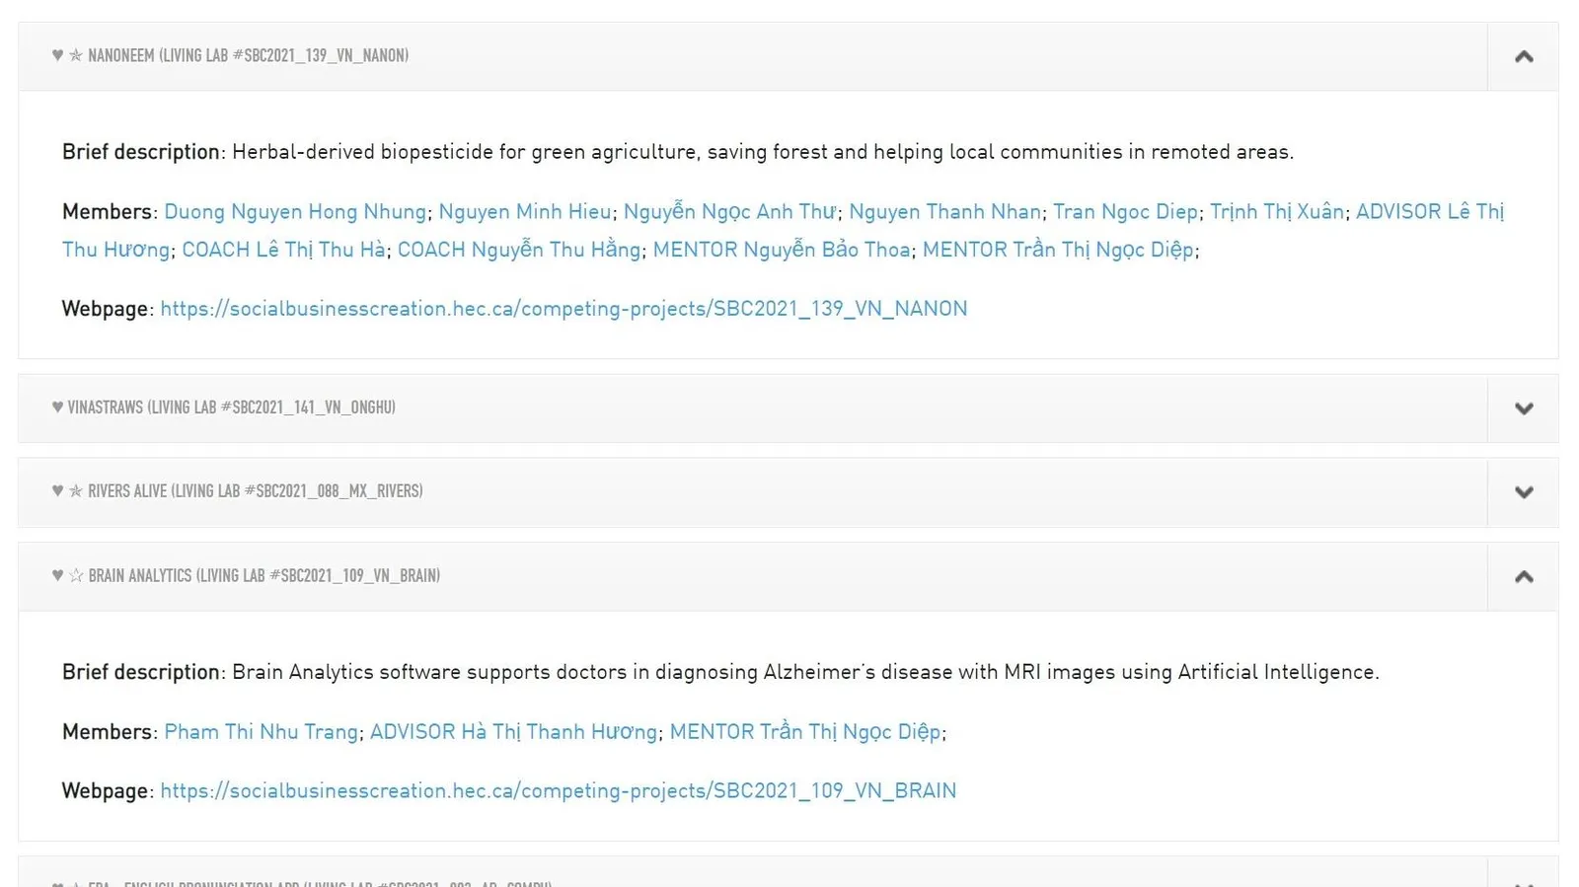The width and height of the screenshot is (1579, 887).
Task: Click the outlined star icon next to Brain Analytics
Action: (x=76, y=575)
